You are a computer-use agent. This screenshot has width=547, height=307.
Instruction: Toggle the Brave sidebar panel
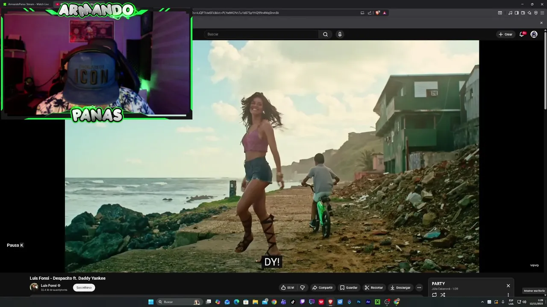(x=517, y=13)
